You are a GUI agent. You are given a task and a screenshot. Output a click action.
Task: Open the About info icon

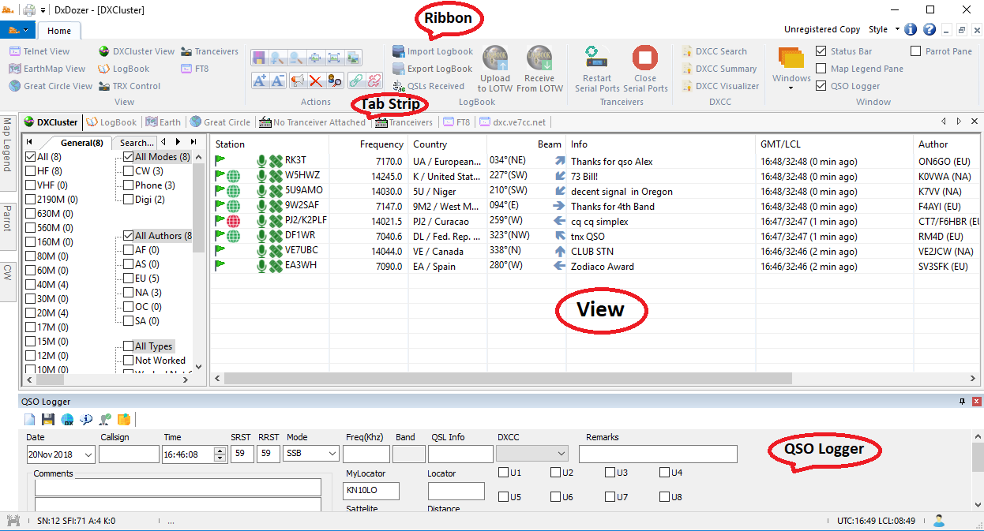tap(911, 29)
